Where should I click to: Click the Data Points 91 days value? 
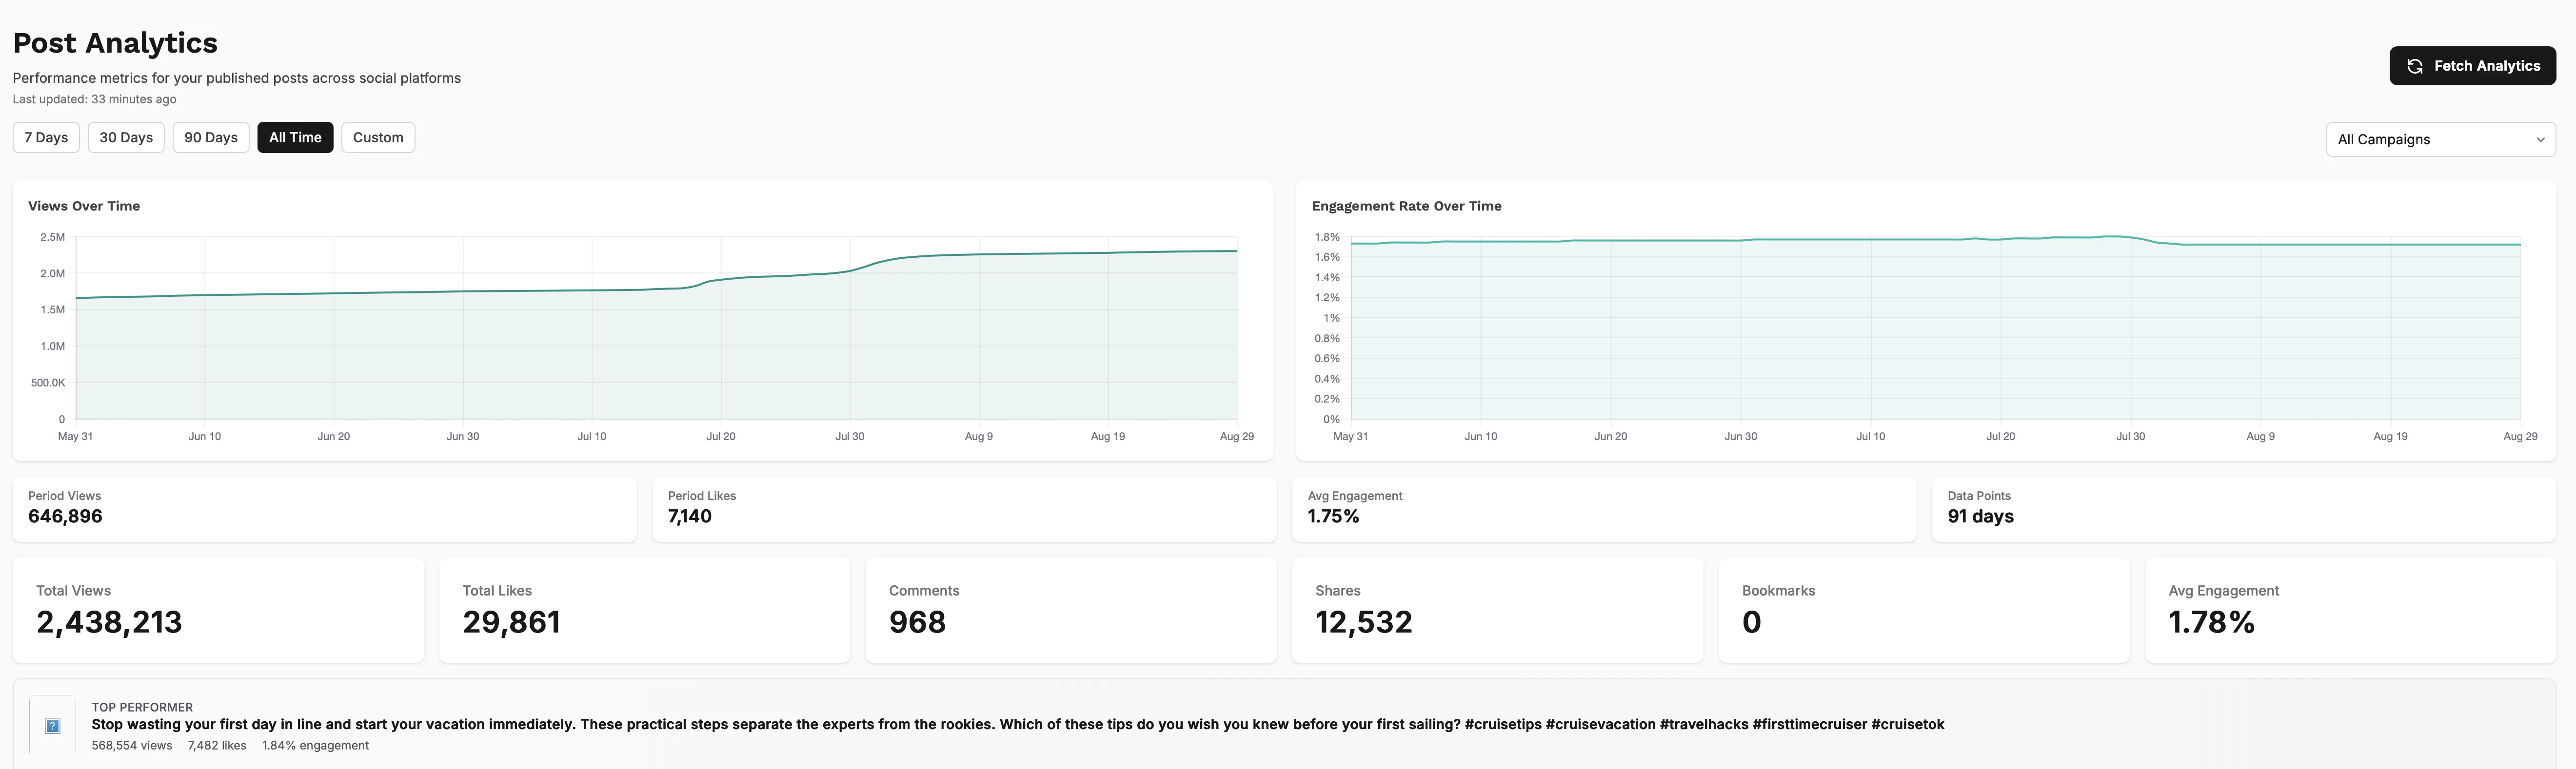pyautogui.click(x=1980, y=517)
